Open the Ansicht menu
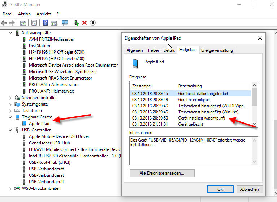 click(44, 14)
